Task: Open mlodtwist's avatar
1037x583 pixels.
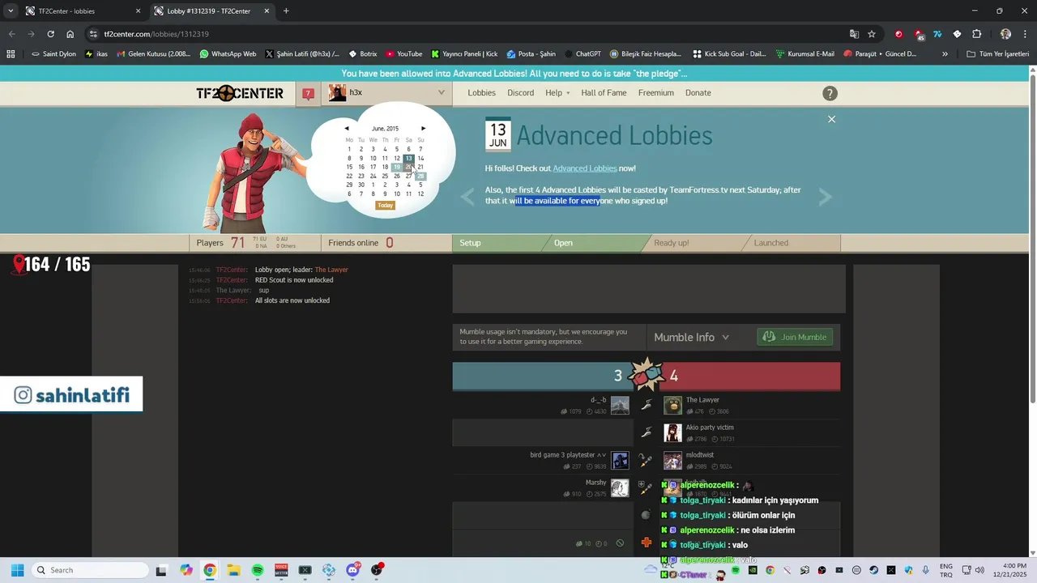Action: 672,461
